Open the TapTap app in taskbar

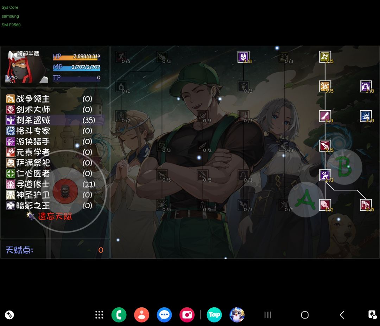tap(214, 315)
